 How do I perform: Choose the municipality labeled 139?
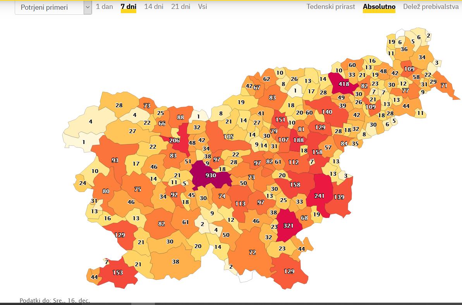click(339, 197)
